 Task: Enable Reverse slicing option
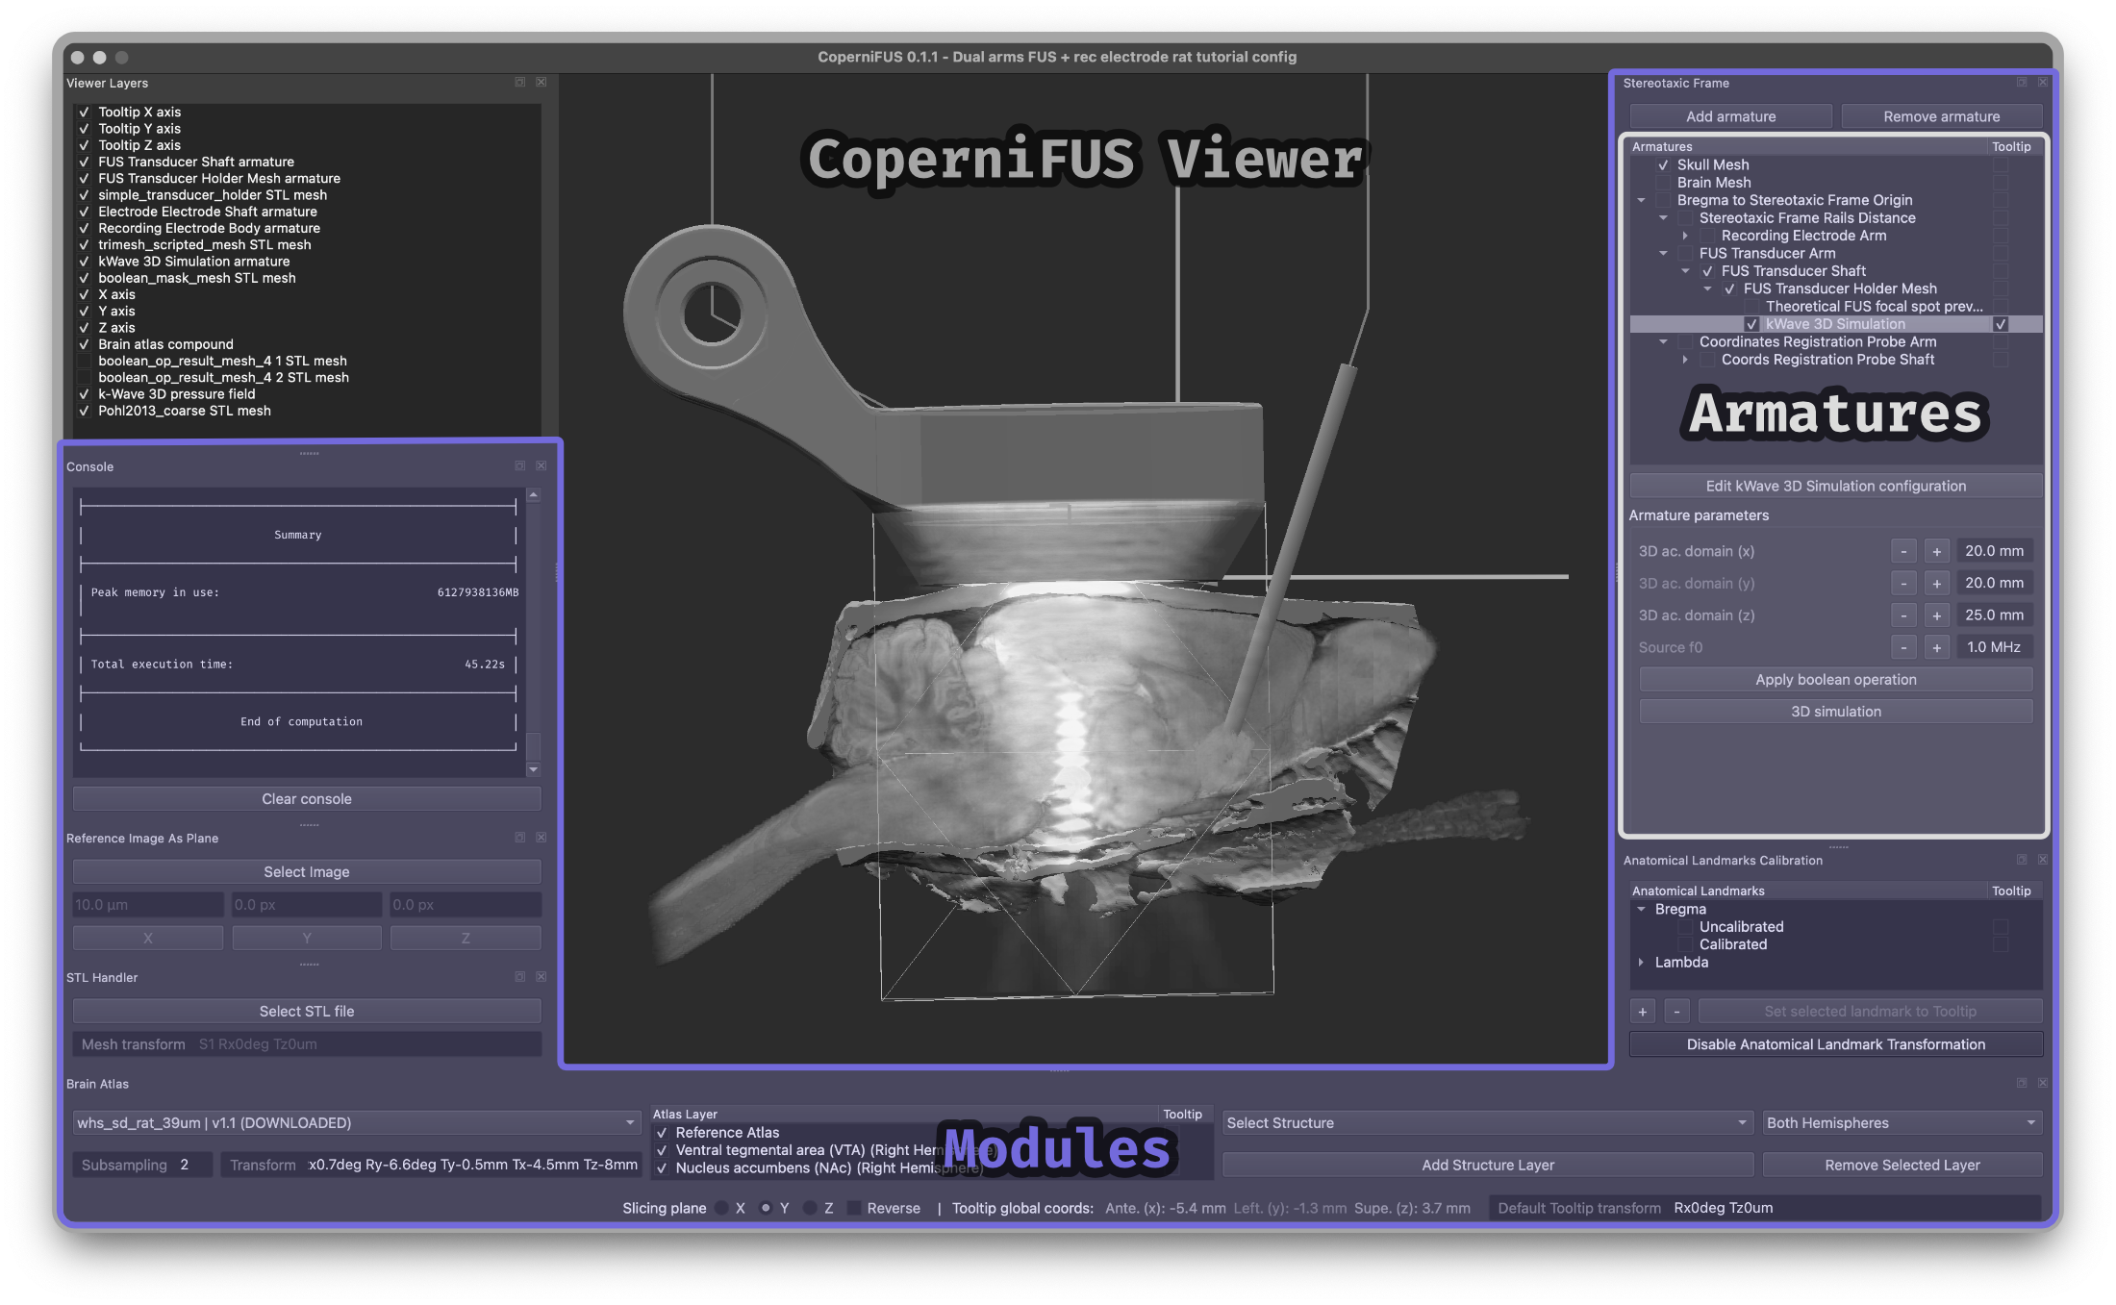[853, 1208]
